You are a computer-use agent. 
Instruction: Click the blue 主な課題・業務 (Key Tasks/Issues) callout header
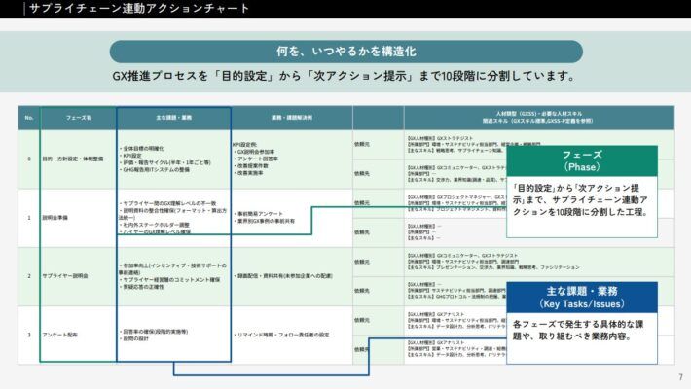click(581, 296)
